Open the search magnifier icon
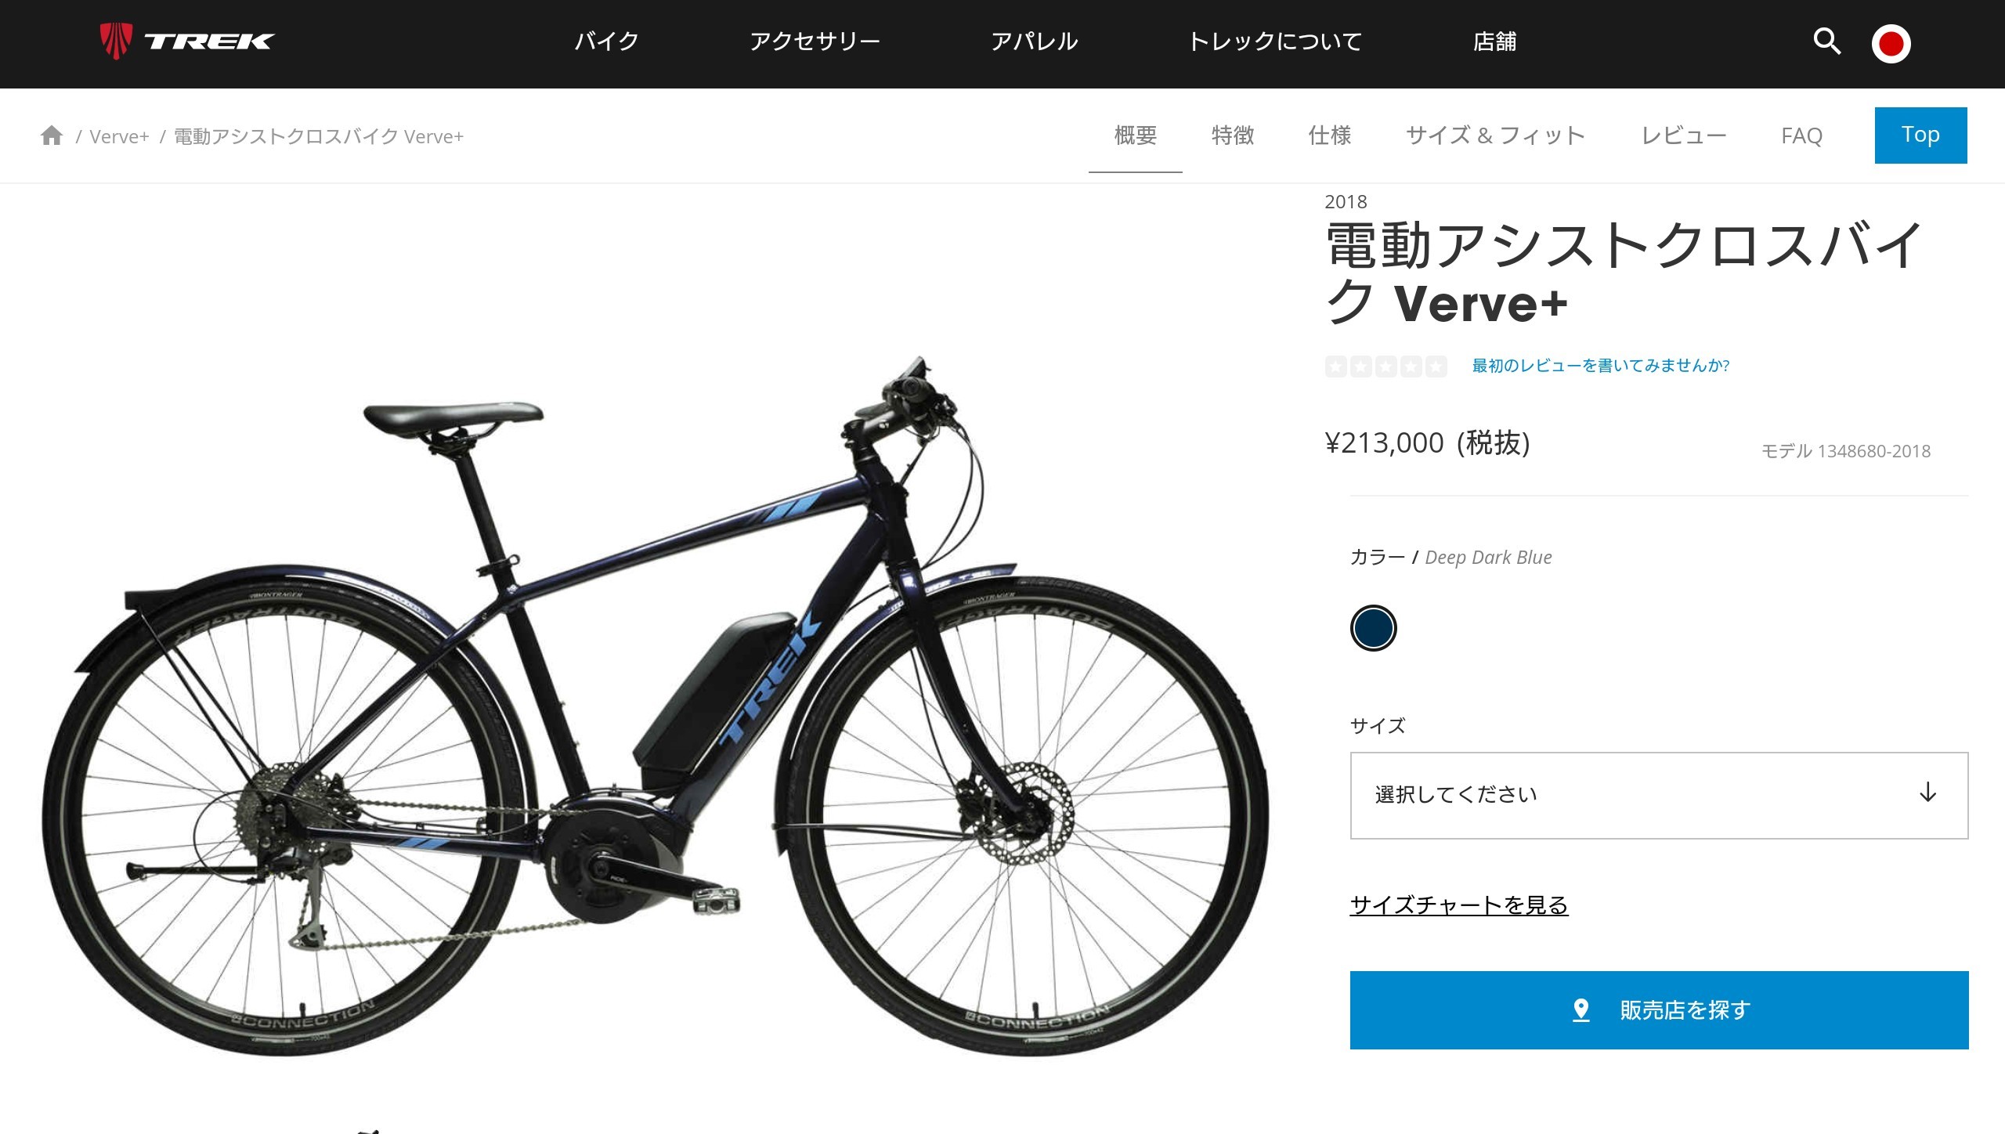 (1826, 41)
